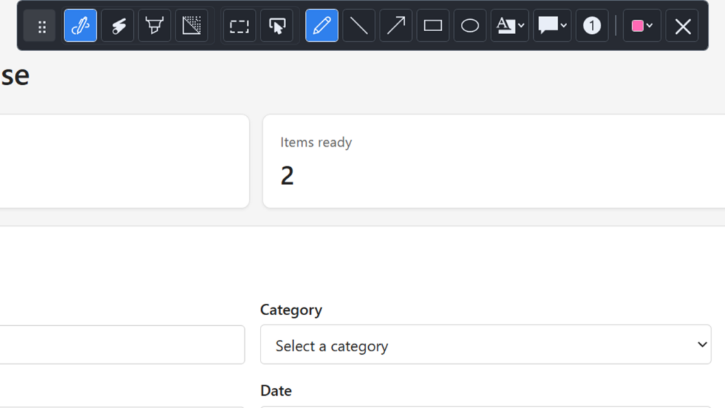Select the blur/pixelate region tool

191,26
